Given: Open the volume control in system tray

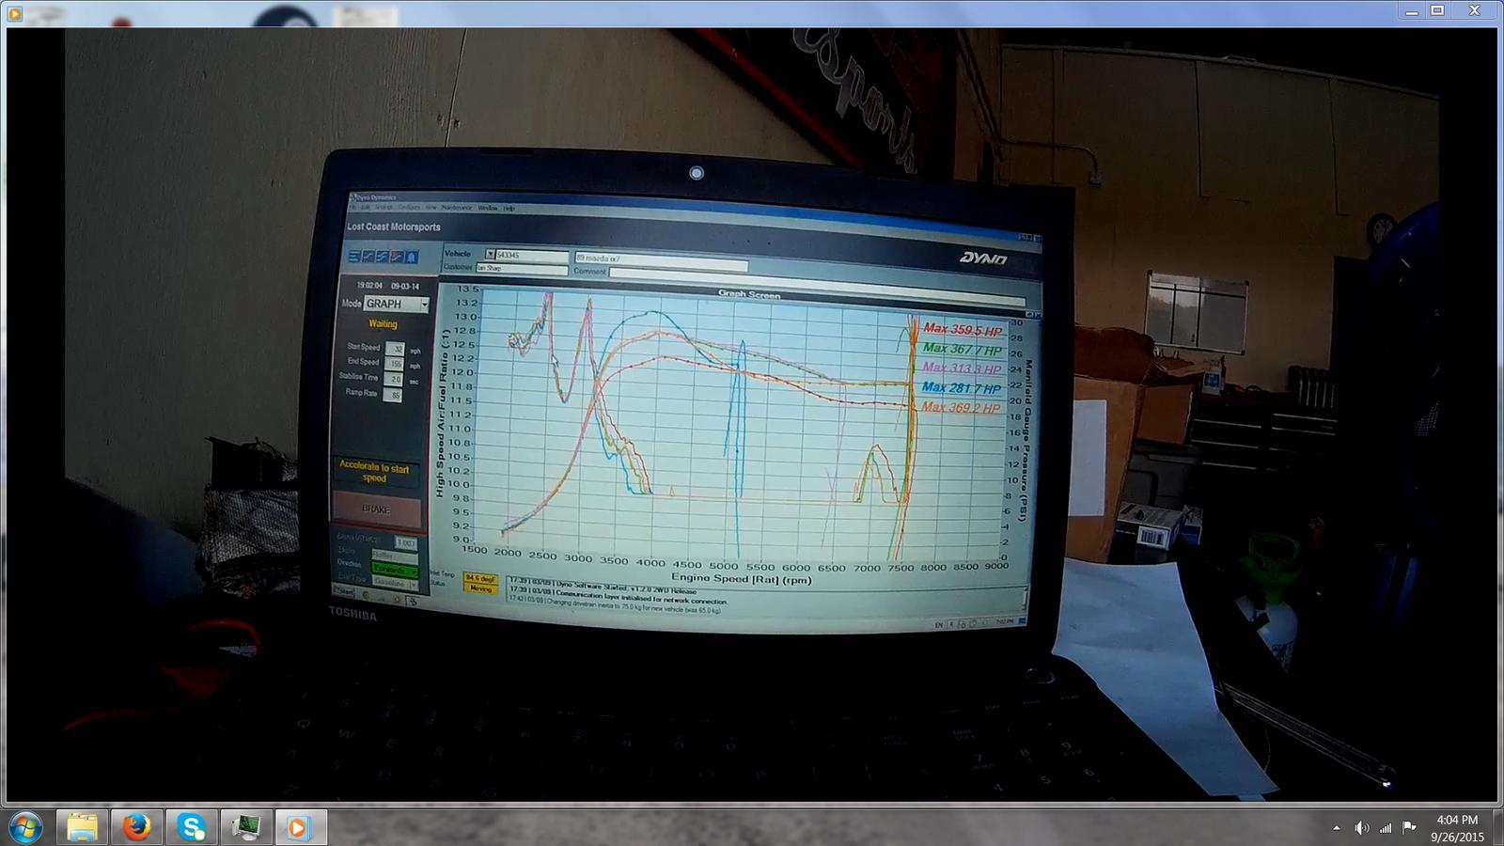Looking at the screenshot, I should coord(1361,828).
